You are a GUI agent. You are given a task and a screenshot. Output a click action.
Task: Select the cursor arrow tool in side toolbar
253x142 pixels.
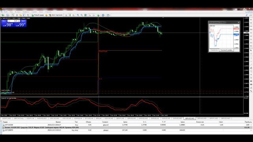[x=251, y=50]
